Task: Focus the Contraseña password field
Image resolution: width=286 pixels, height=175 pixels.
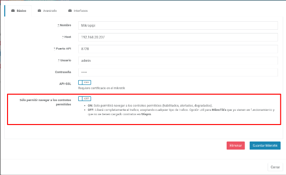Action: click(x=178, y=72)
